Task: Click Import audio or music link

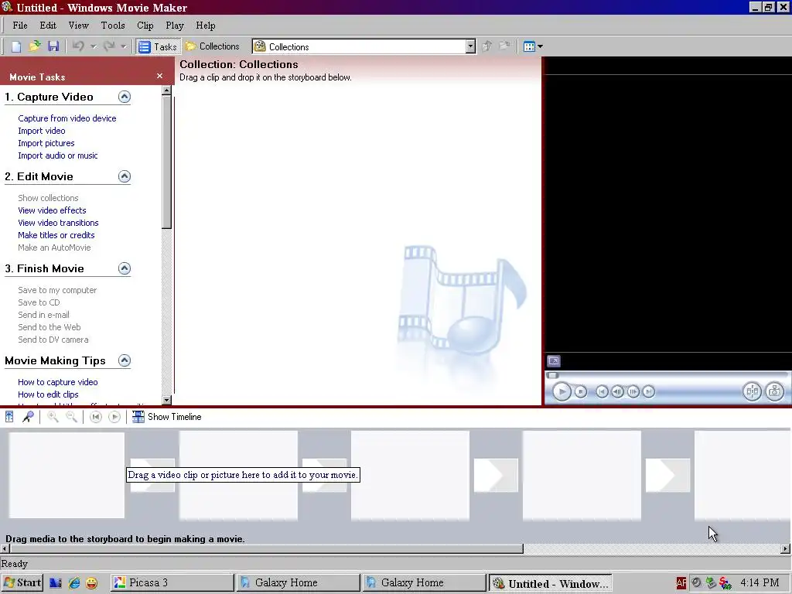Action: [x=57, y=155]
